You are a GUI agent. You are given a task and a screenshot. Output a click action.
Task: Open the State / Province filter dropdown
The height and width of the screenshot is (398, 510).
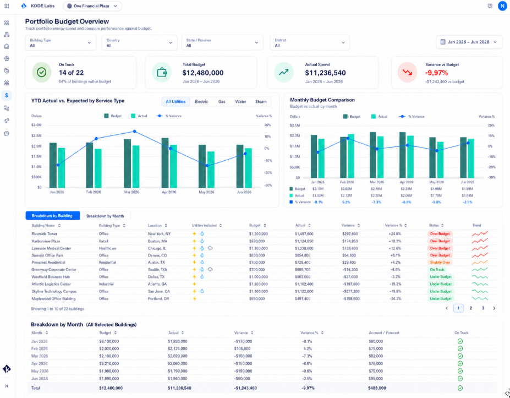click(x=222, y=42)
